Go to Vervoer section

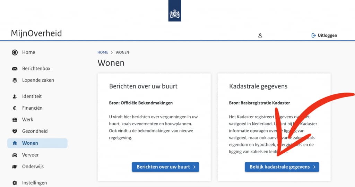coord(31,155)
